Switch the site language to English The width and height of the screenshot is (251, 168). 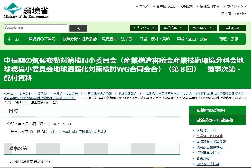[x=241, y=14]
